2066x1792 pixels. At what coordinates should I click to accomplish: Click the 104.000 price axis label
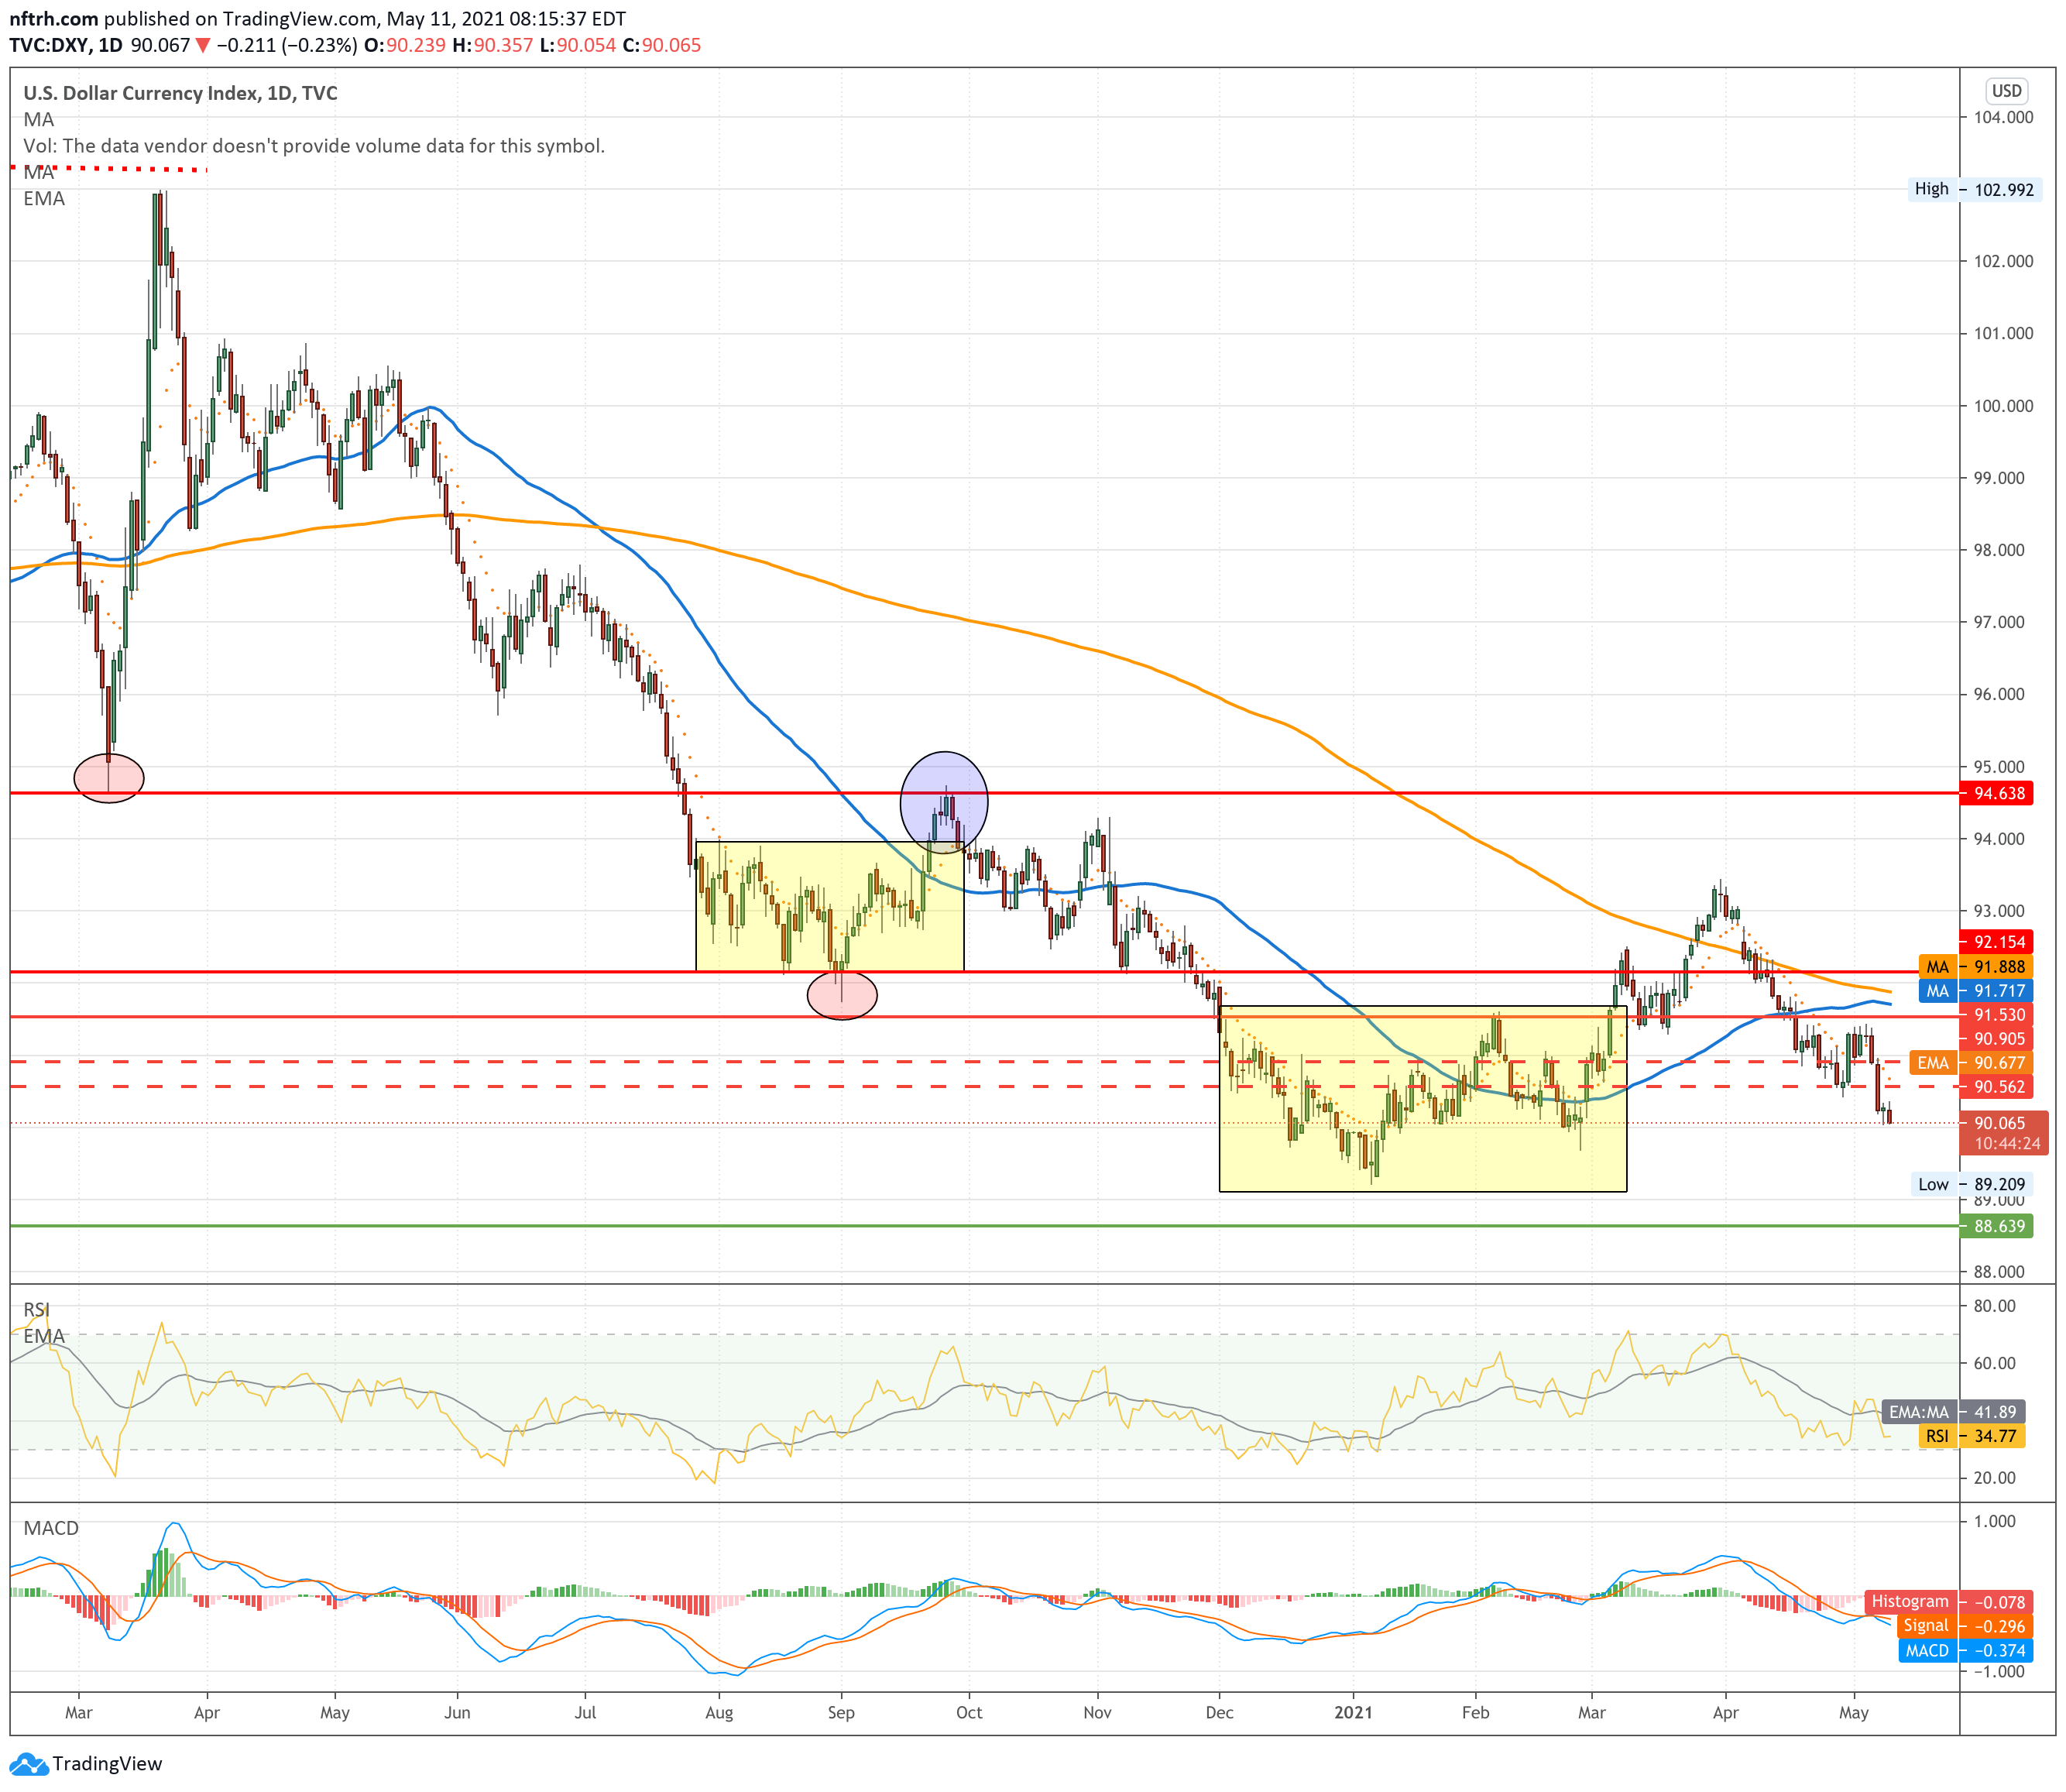click(2004, 117)
